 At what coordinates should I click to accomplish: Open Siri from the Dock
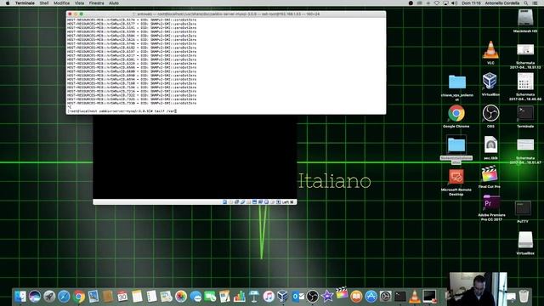coord(35,297)
